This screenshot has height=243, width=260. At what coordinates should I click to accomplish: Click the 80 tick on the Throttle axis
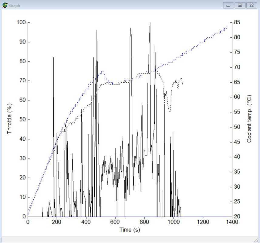(22, 61)
